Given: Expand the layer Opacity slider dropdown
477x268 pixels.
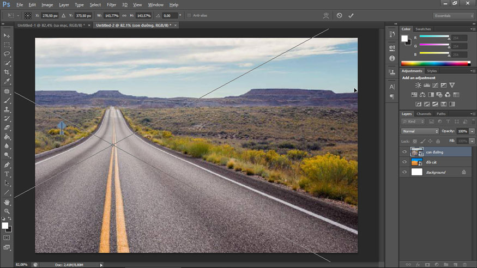Looking at the screenshot, I should pos(472,131).
